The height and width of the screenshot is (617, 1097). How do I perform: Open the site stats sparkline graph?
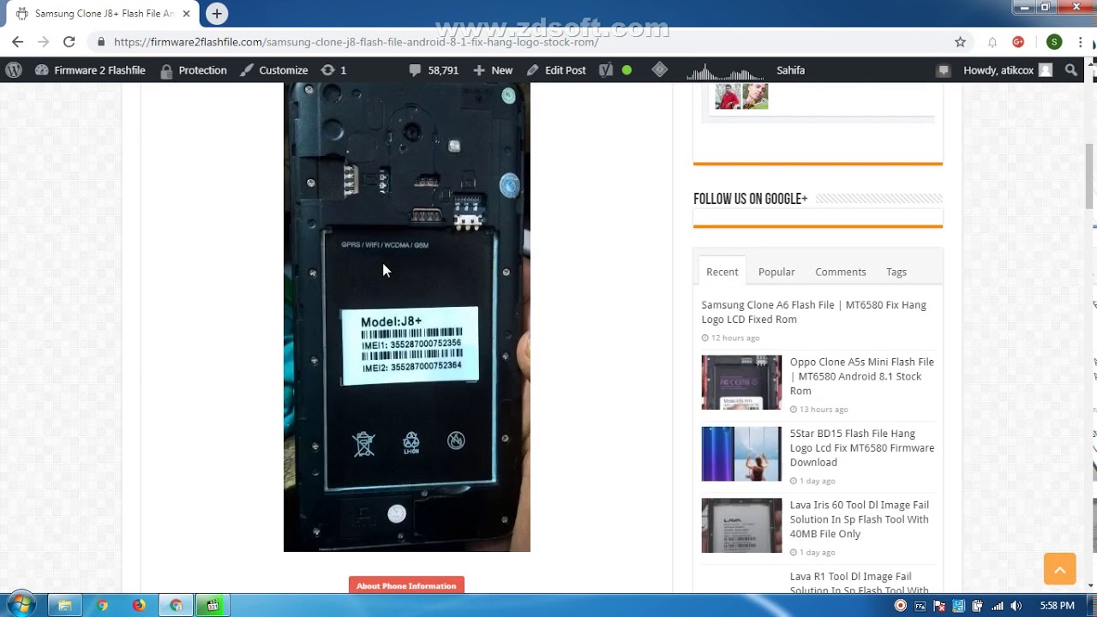(725, 70)
